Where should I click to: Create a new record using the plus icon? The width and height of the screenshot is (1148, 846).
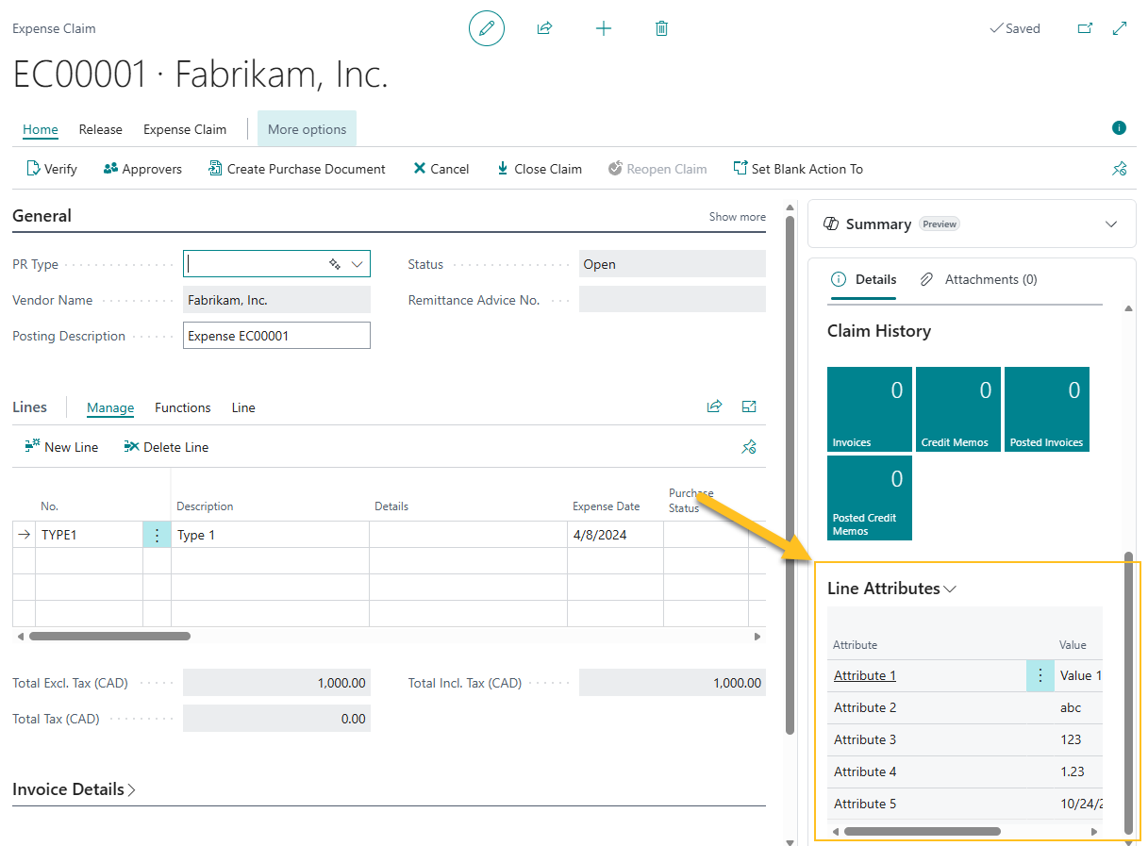point(603,28)
